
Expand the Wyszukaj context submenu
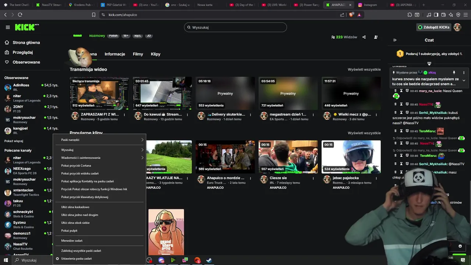(x=99, y=150)
